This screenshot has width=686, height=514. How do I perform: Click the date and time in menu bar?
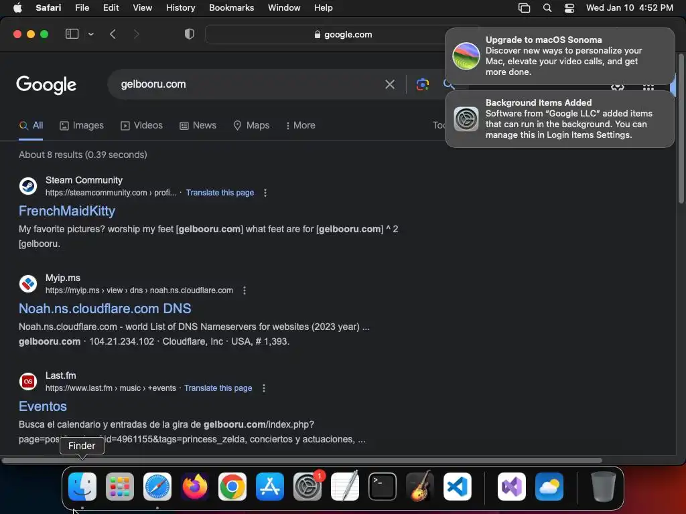point(630,8)
